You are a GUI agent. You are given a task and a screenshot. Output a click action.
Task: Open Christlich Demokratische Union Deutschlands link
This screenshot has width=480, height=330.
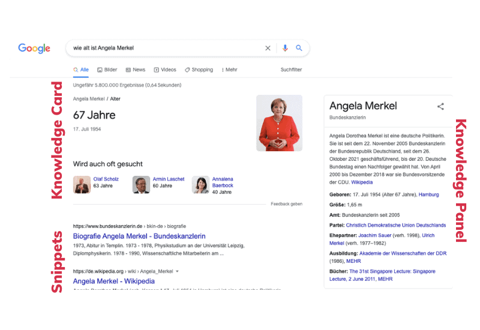click(396, 225)
